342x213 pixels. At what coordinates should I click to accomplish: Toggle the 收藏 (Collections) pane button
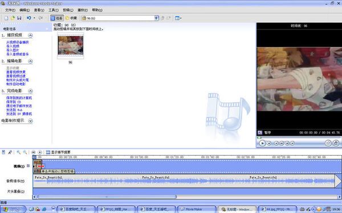[71, 18]
